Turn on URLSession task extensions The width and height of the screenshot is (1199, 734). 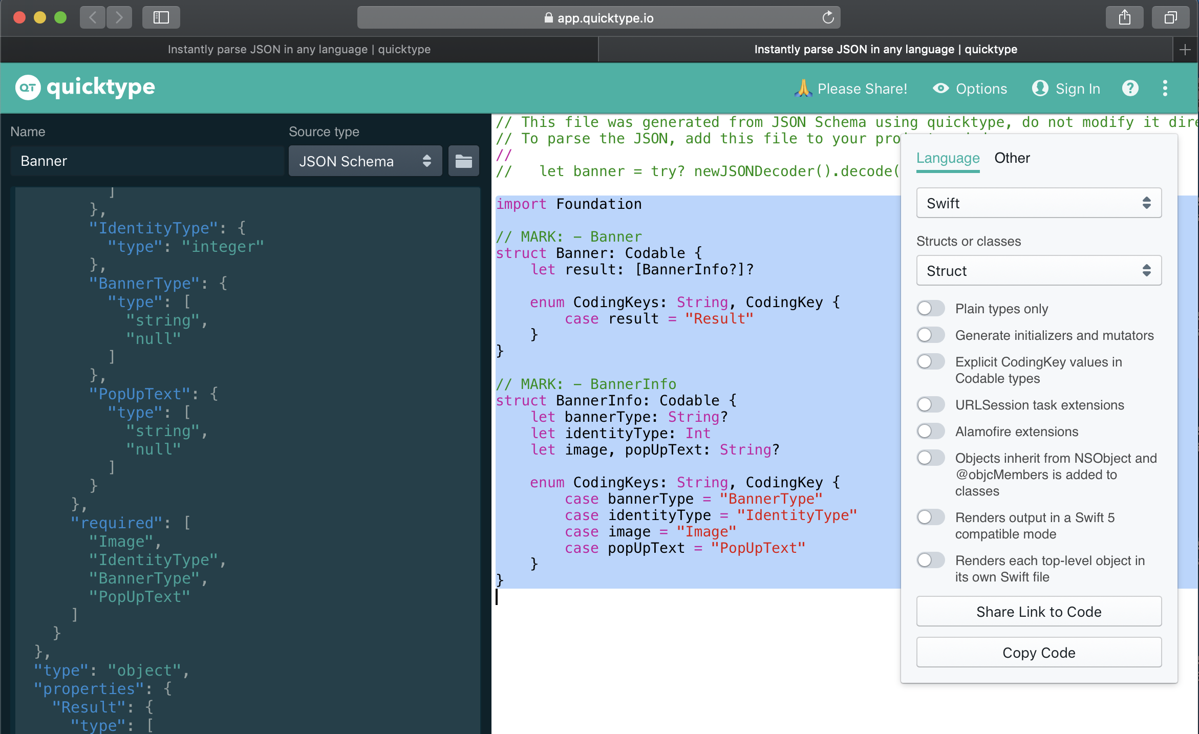click(x=930, y=405)
